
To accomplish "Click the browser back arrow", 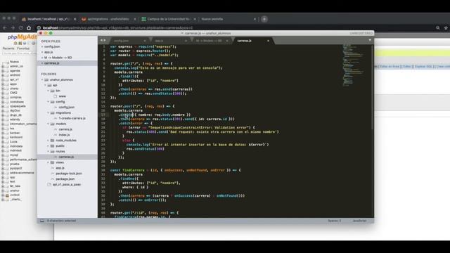I will [x=5, y=28].
